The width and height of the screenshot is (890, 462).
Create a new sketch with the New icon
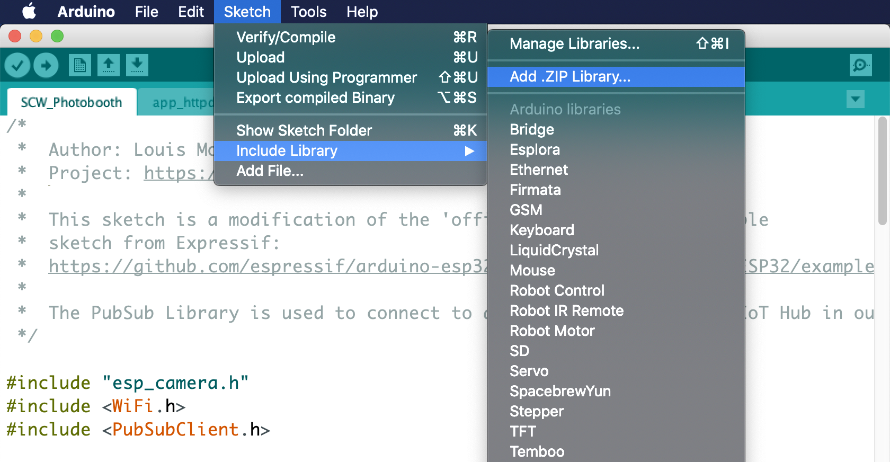(x=80, y=66)
